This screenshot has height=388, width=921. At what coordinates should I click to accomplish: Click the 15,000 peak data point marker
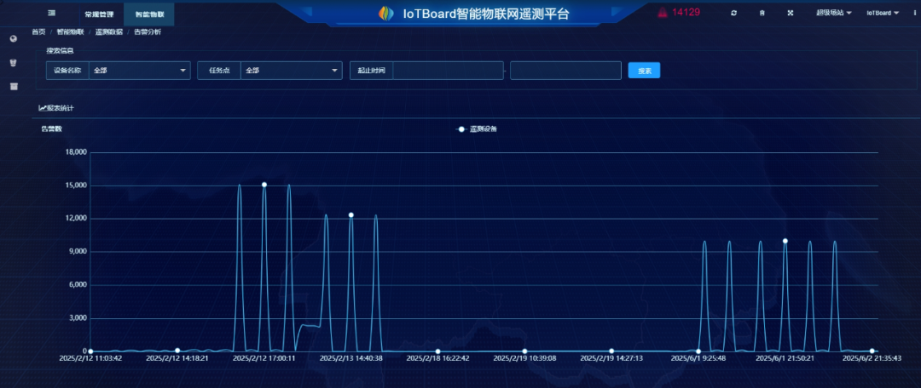tap(264, 185)
